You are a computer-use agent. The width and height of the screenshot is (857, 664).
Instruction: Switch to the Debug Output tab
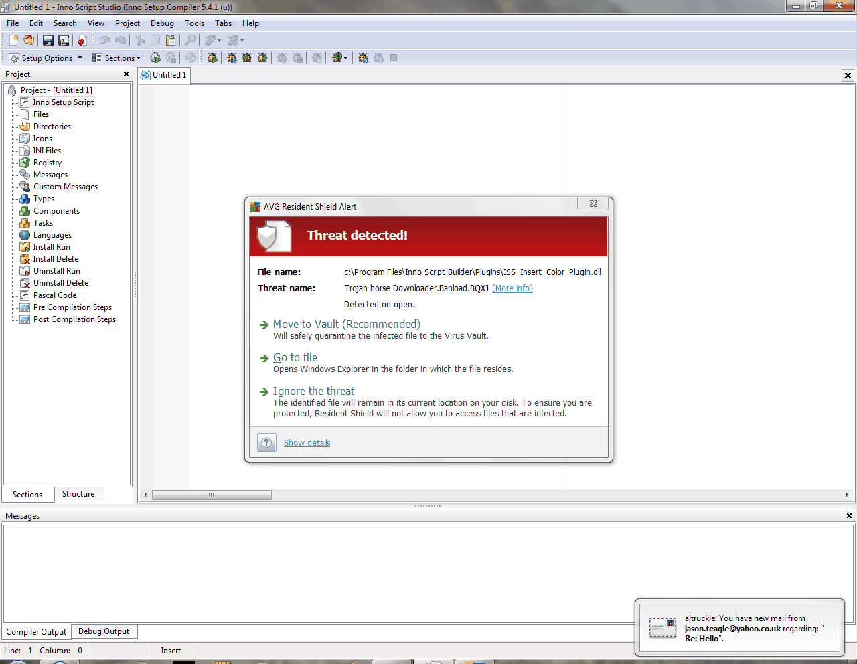point(104,631)
